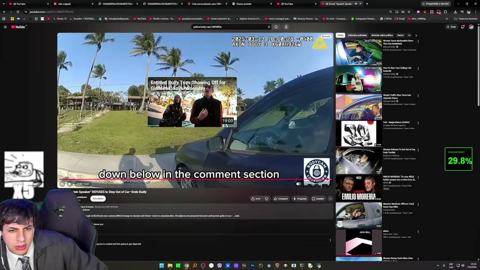Click the Pregúntale a Gemini button
This screenshot has height=270, width=480.
[x=435, y=4]
